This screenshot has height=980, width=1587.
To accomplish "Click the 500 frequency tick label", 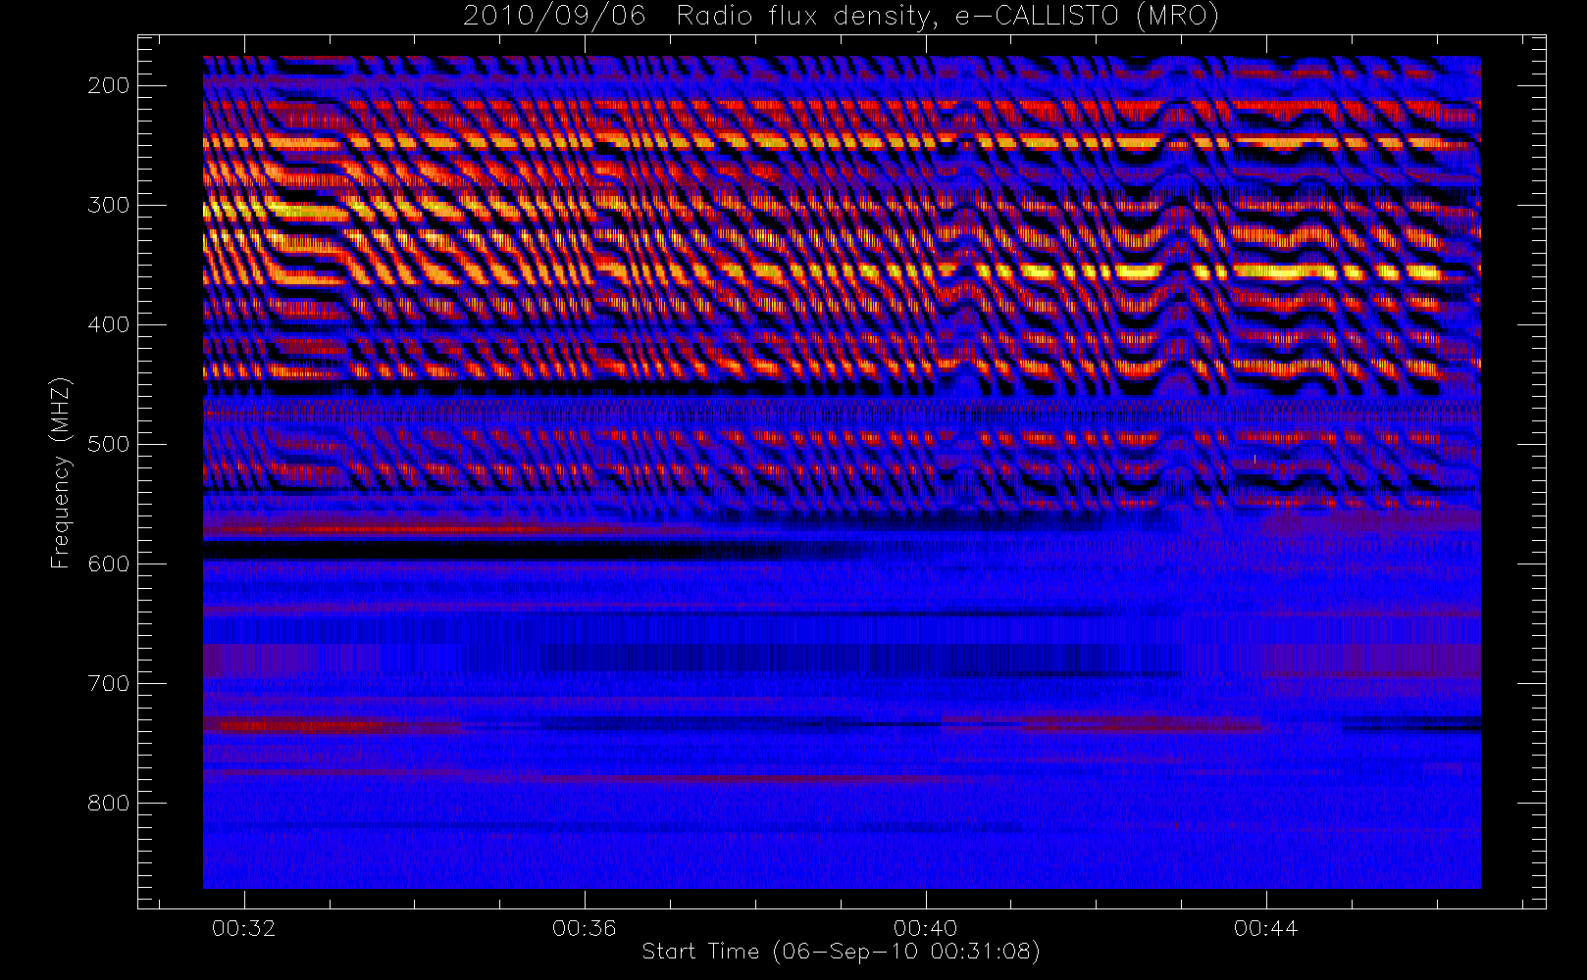I will click(x=109, y=444).
